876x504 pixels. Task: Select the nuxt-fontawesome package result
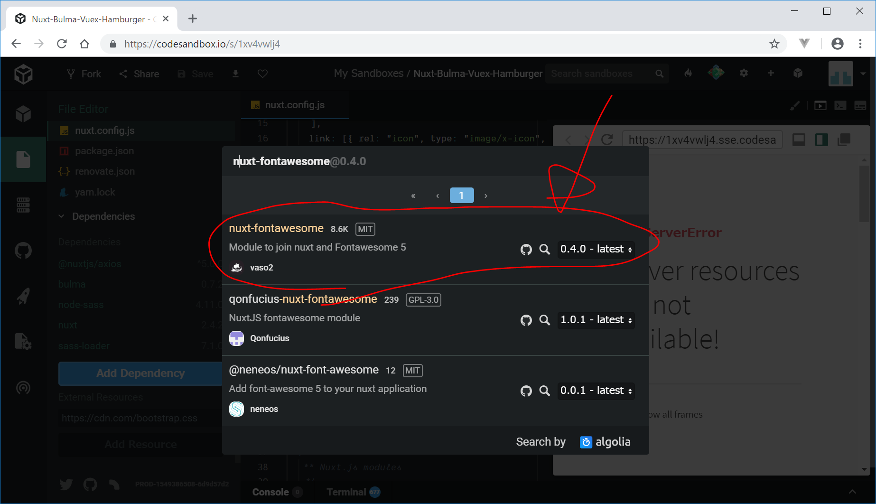click(276, 228)
